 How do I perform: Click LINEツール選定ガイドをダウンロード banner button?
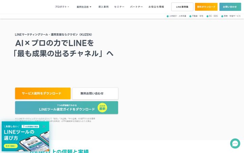pos(67,107)
